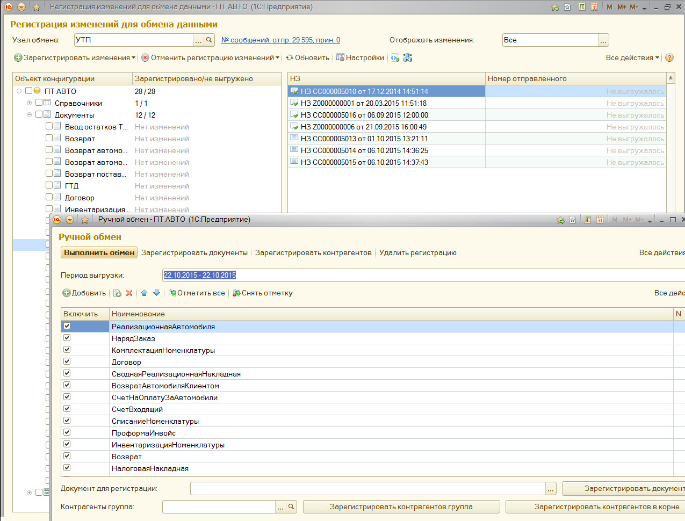Toggle checkbox for НарядЗаказ row
The width and height of the screenshot is (685, 521).
(67, 338)
